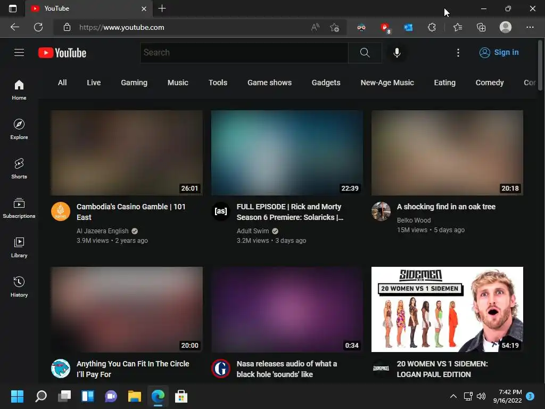Open Rick and Morty full episode title
This screenshot has height=409, width=545.
(290, 212)
